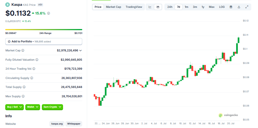Open the Buy / Sell dropdown
This screenshot has height=128, width=258.
coord(15,107)
